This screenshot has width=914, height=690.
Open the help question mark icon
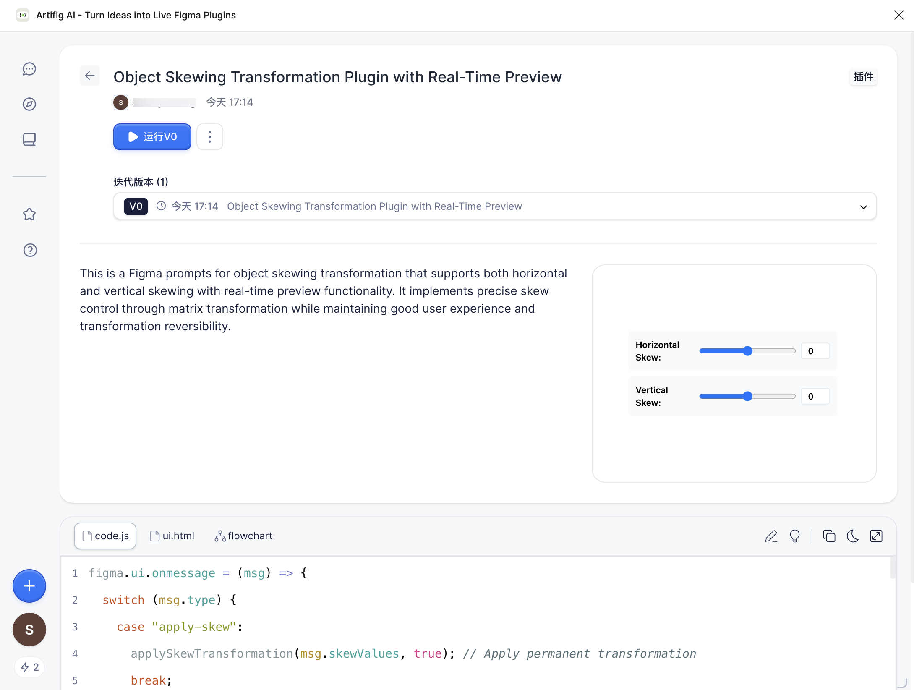[x=30, y=250]
